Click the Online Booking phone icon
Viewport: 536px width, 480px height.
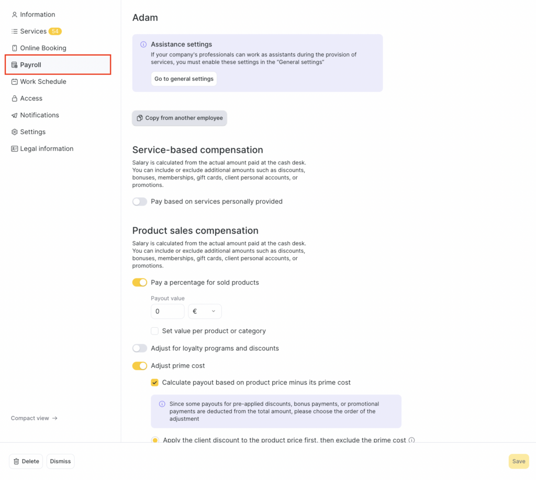pos(15,48)
